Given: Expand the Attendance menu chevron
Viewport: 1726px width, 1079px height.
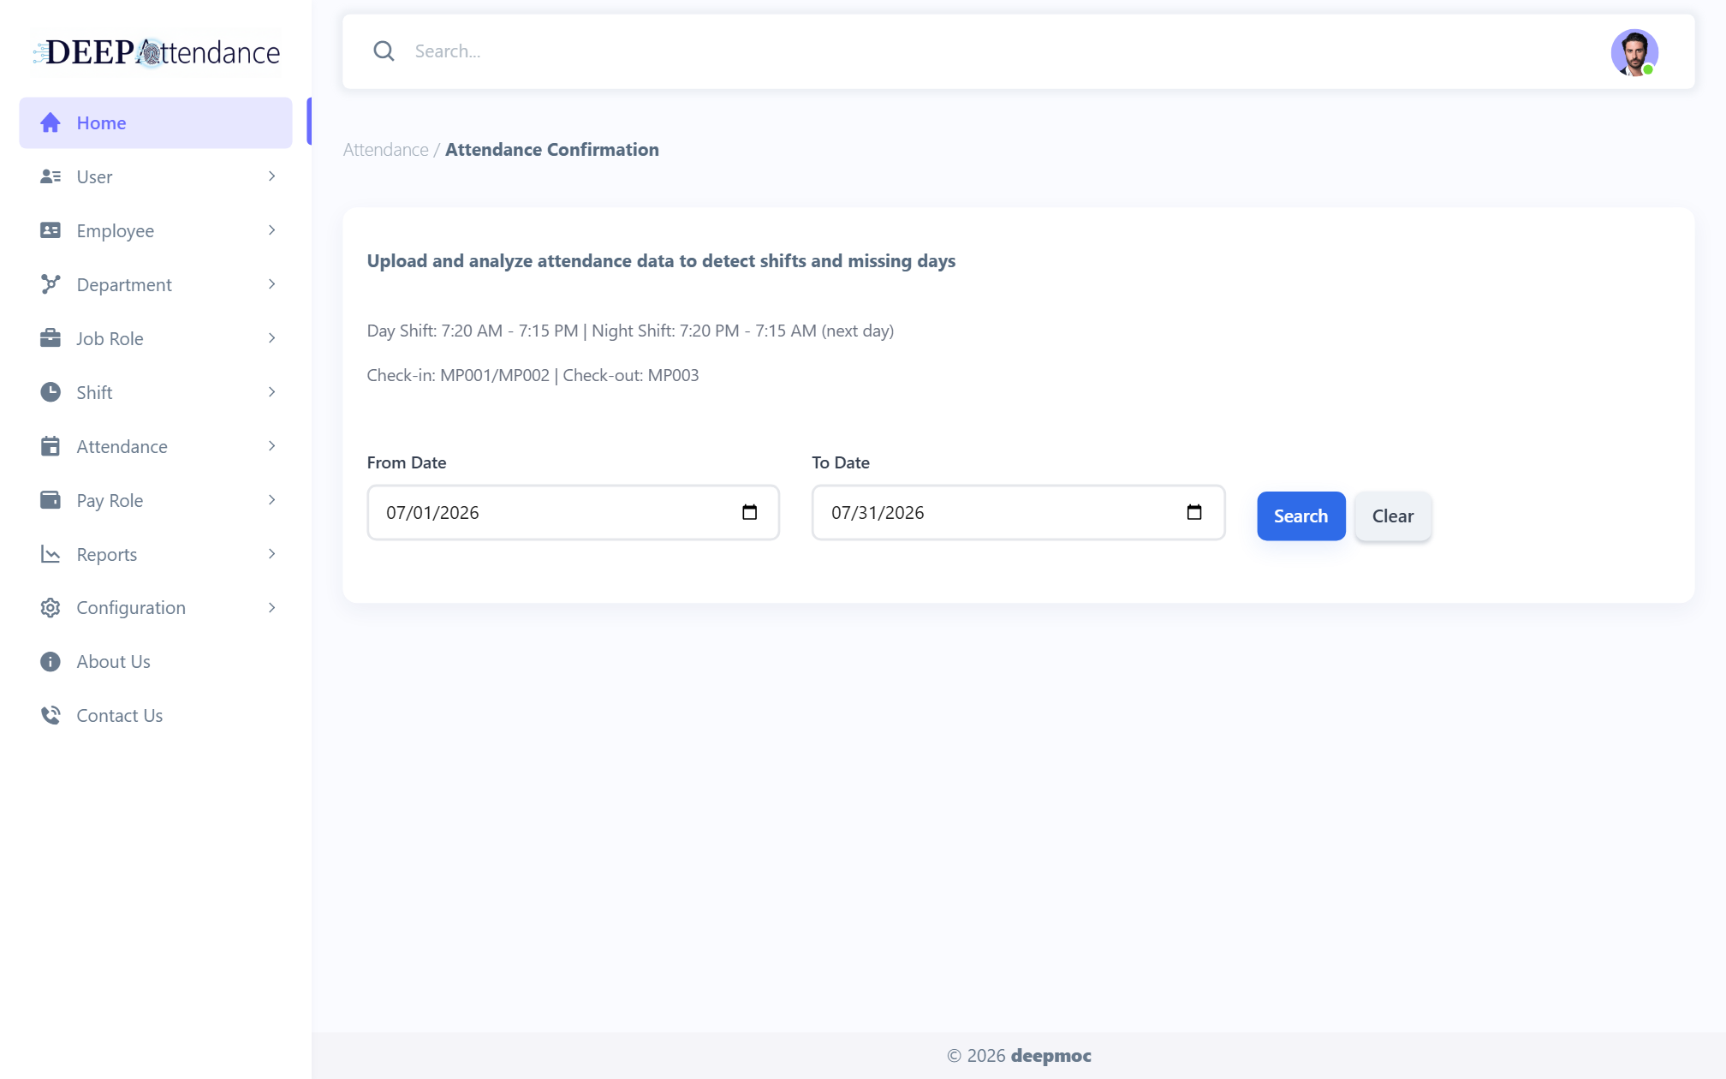Looking at the screenshot, I should 272,446.
